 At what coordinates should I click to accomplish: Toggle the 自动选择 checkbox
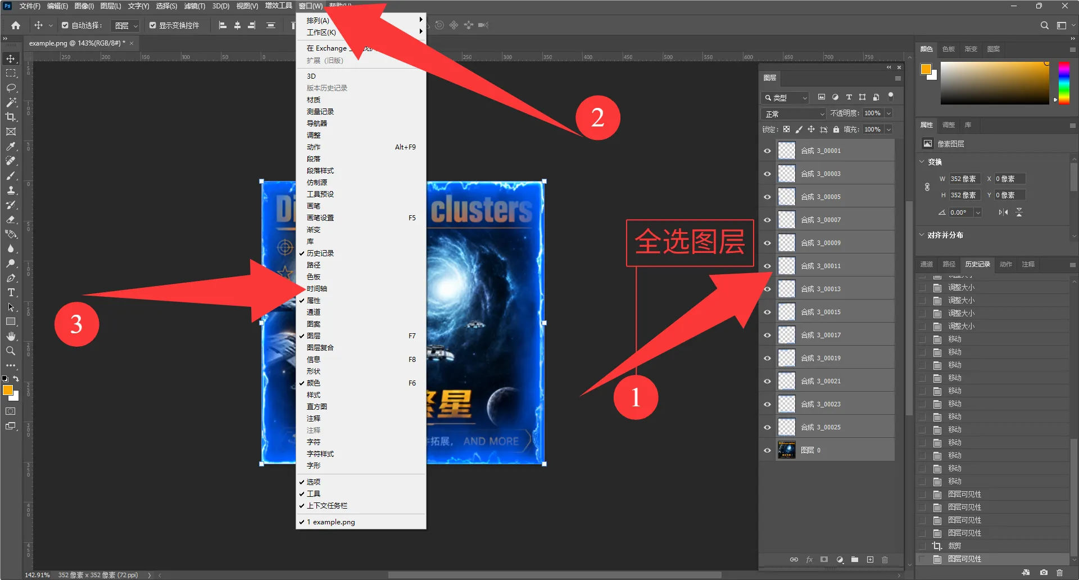pos(65,25)
